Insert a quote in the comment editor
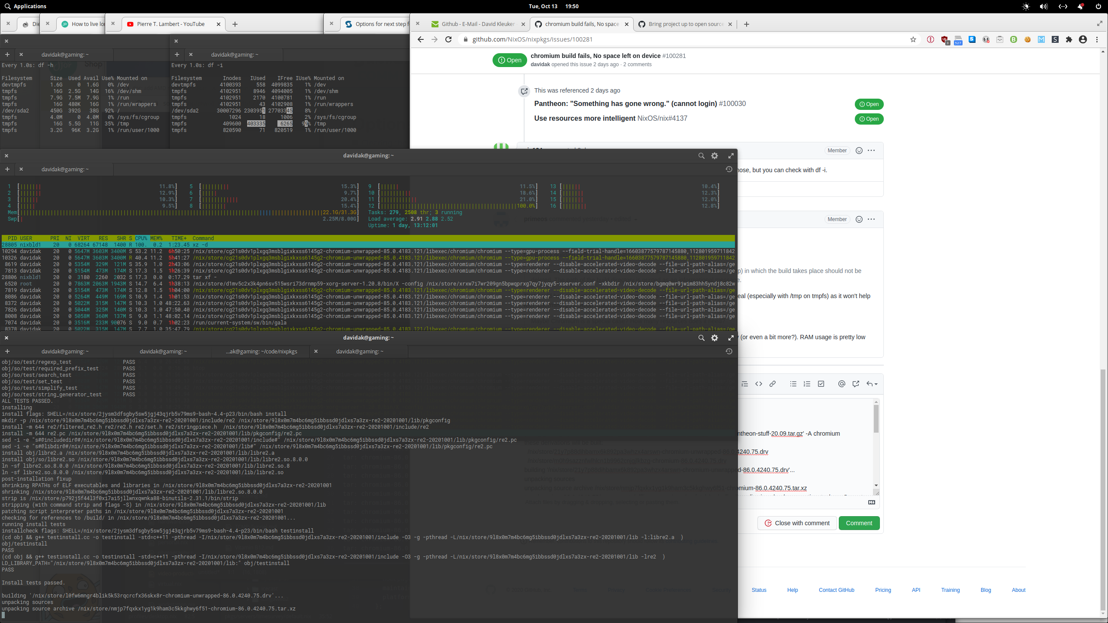 745,384
